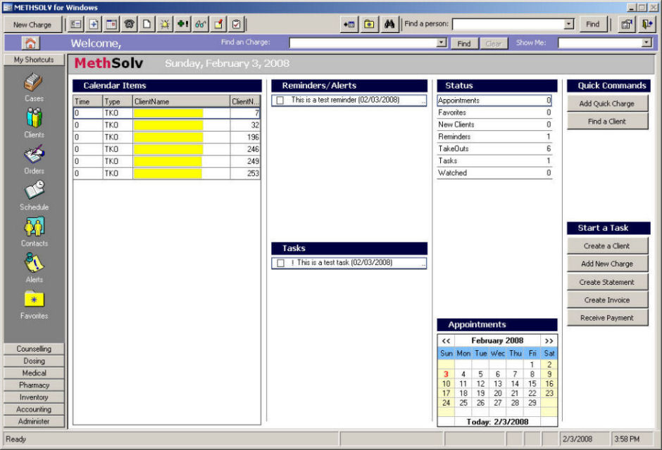This screenshot has height=450, width=662.
Task: Switch to the Pharmacy section
Action: (x=34, y=385)
